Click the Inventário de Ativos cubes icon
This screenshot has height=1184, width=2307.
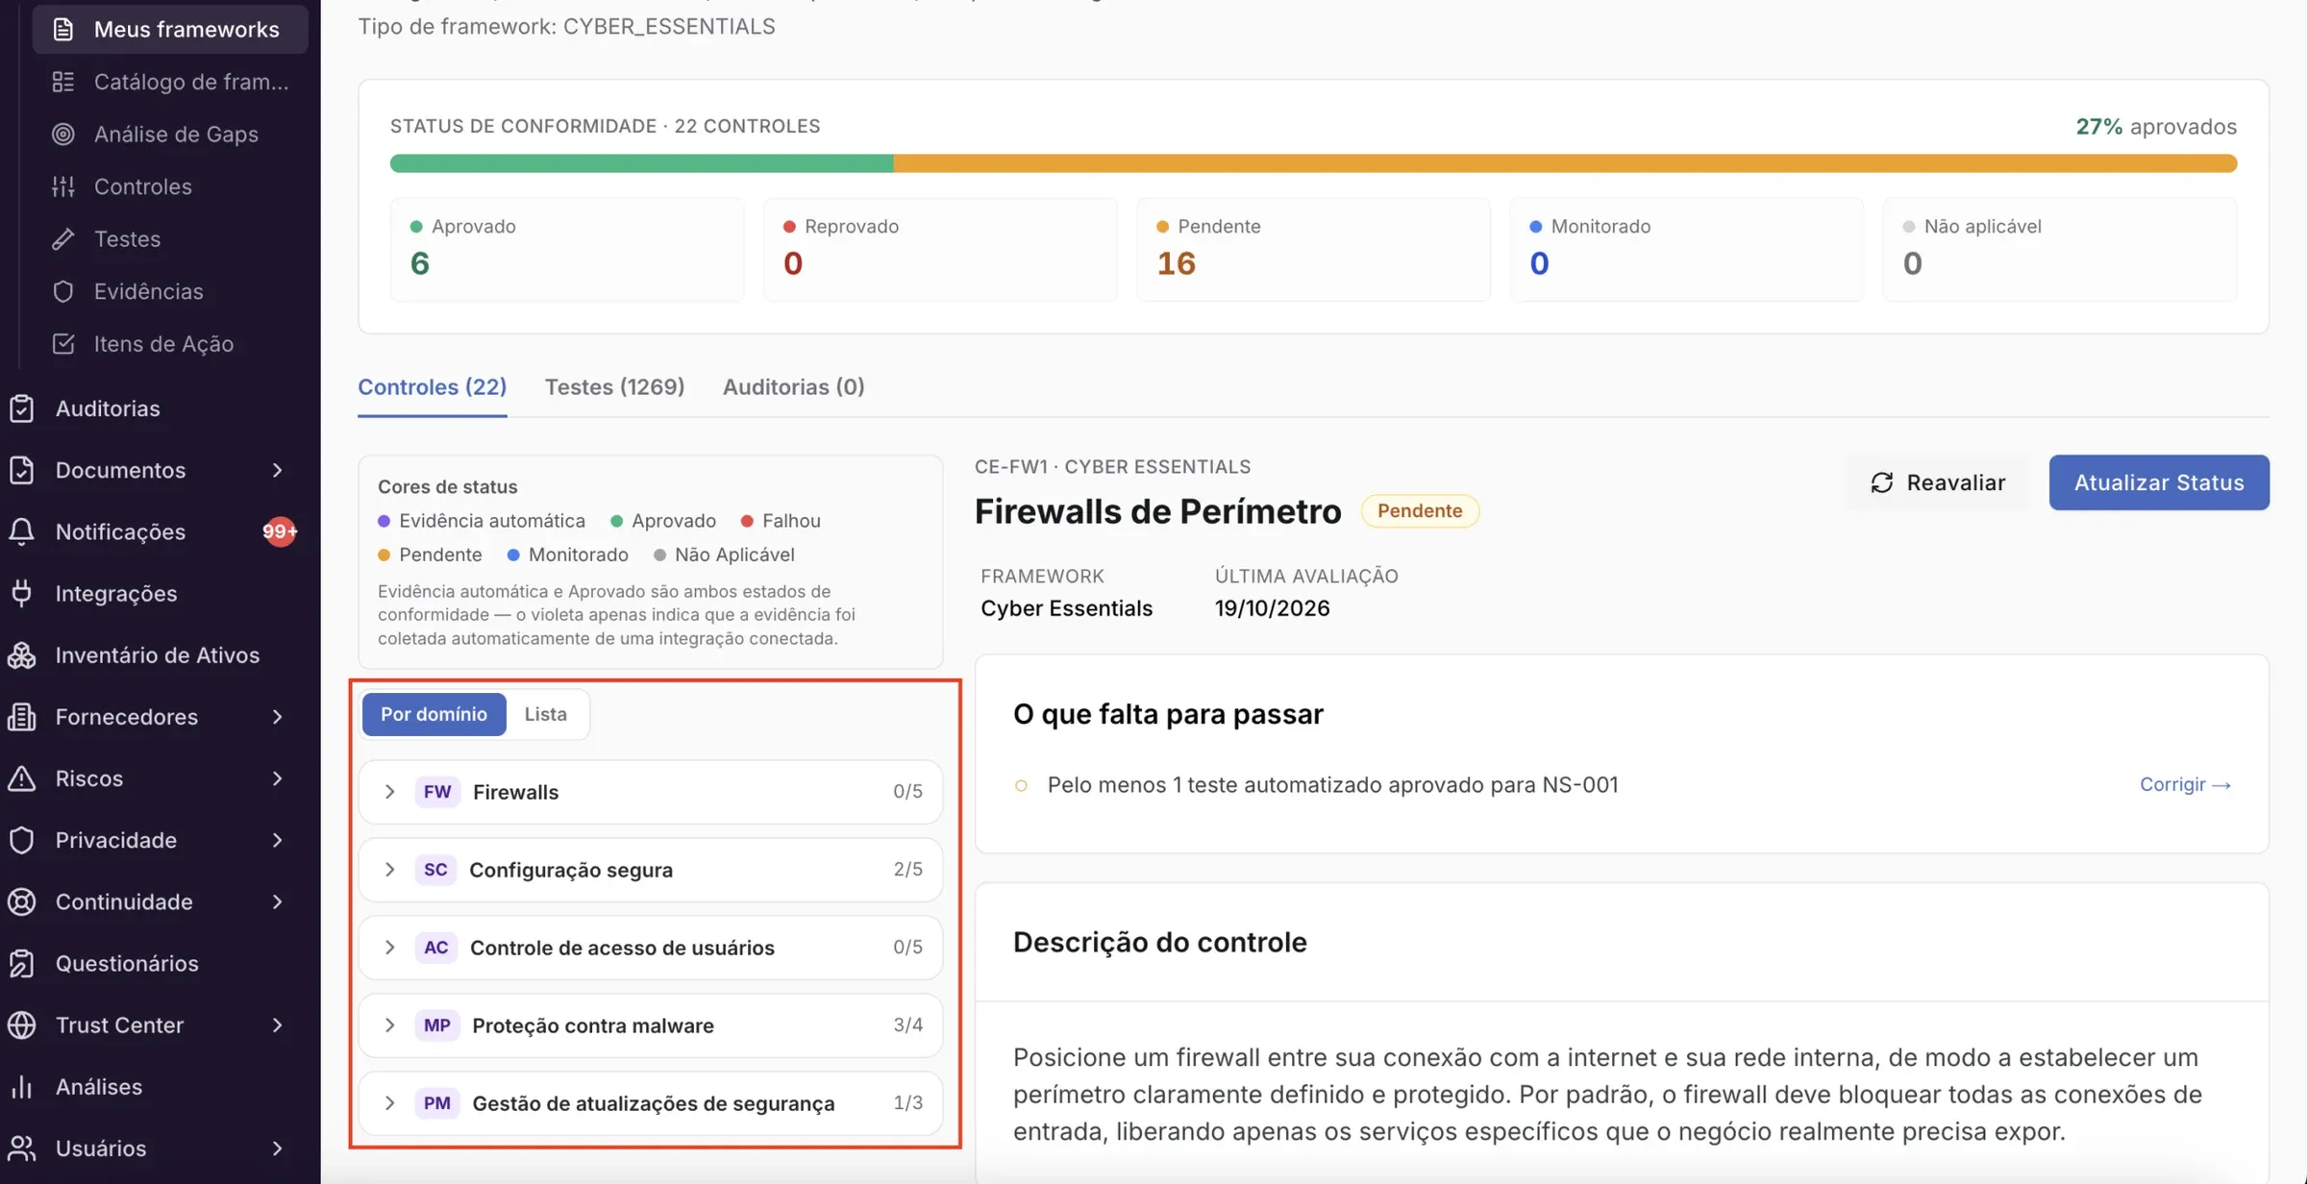[x=21, y=655]
